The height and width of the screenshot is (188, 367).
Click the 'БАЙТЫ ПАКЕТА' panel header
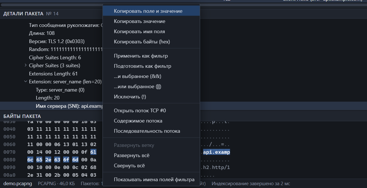pos(22,116)
